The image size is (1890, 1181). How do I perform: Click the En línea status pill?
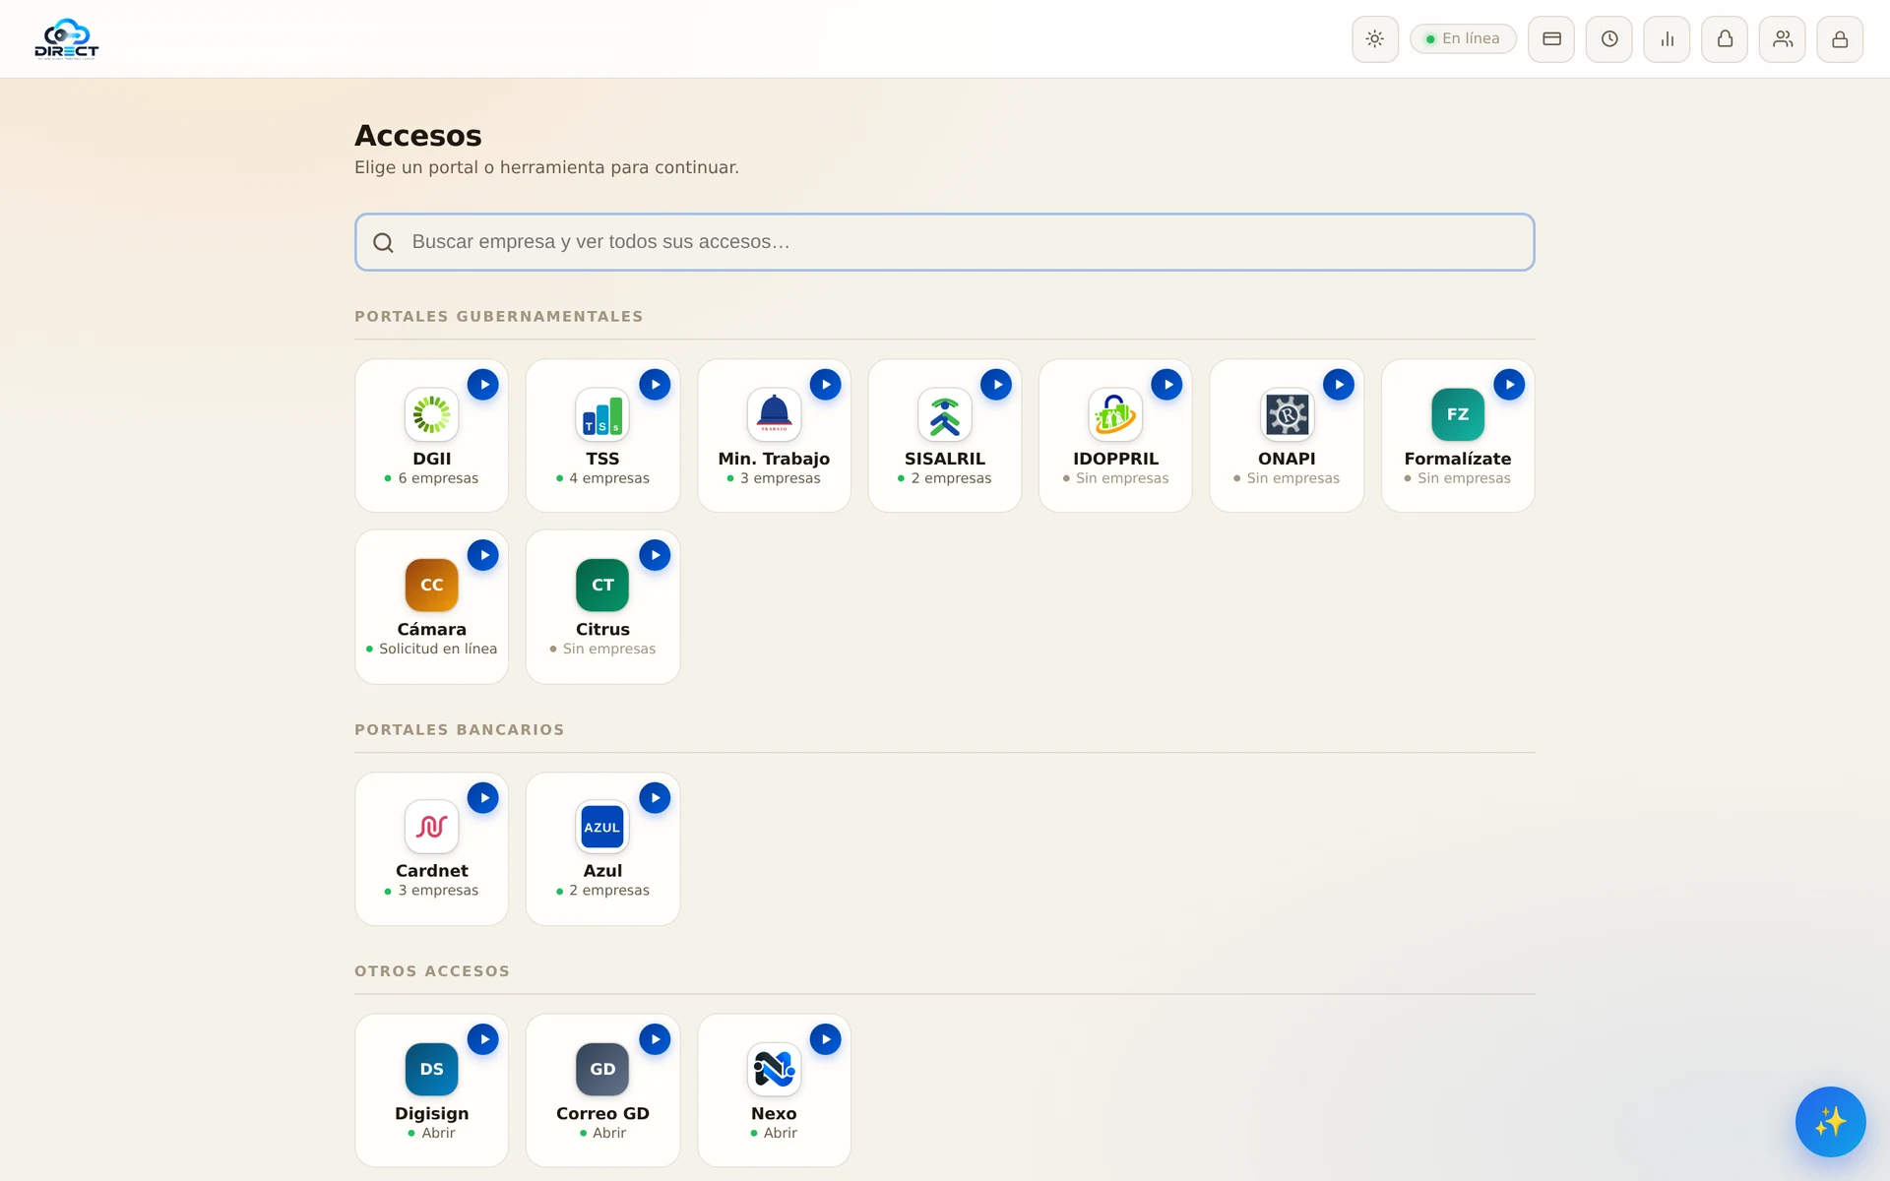tap(1463, 39)
